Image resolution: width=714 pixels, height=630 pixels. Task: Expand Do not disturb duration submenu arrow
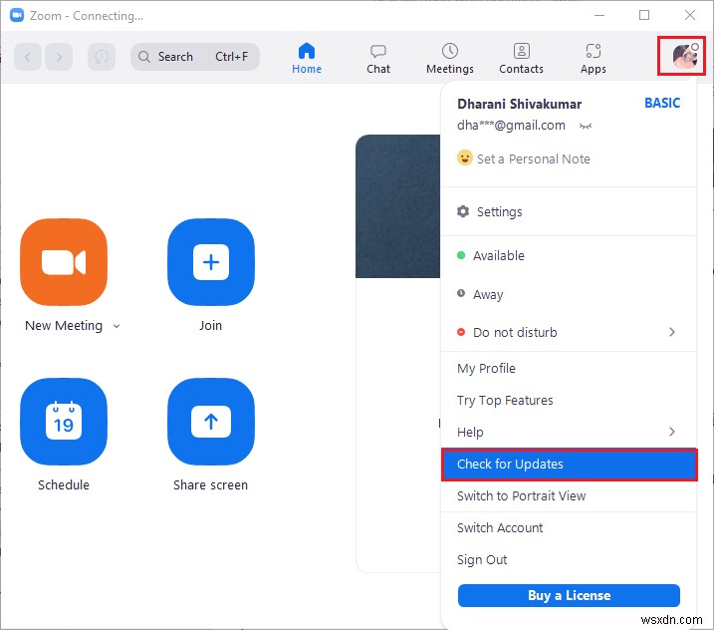[672, 332]
